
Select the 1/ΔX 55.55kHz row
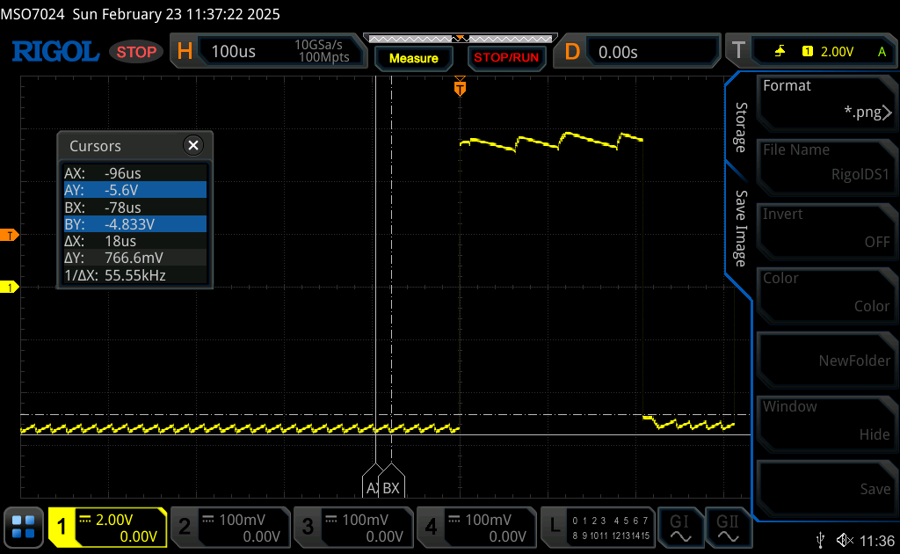[134, 275]
